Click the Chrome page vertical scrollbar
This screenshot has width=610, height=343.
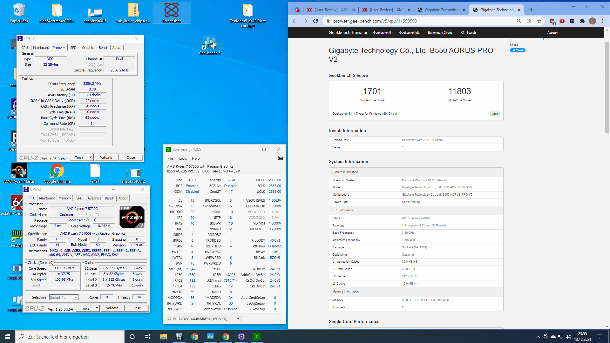tap(607, 87)
